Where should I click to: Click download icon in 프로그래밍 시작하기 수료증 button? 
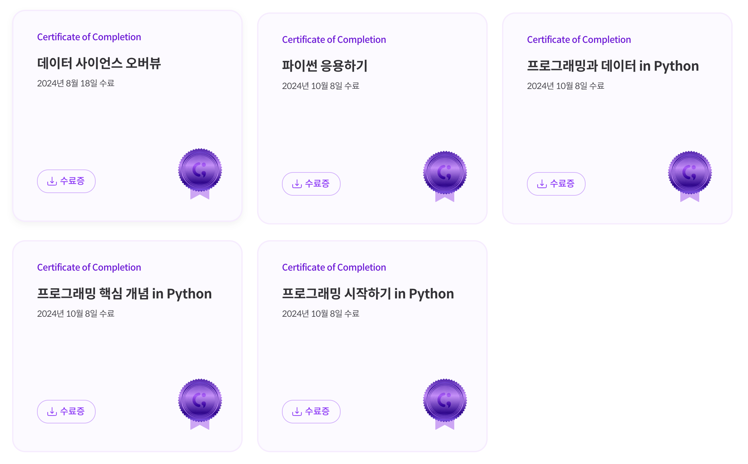click(x=297, y=412)
